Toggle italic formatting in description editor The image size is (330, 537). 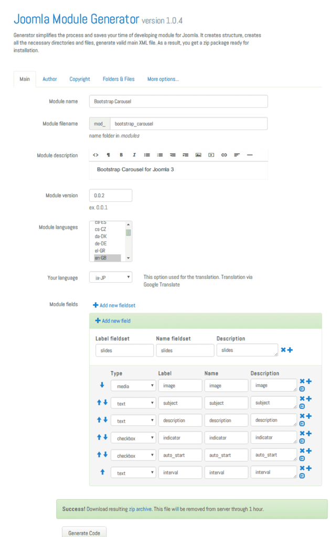click(134, 155)
